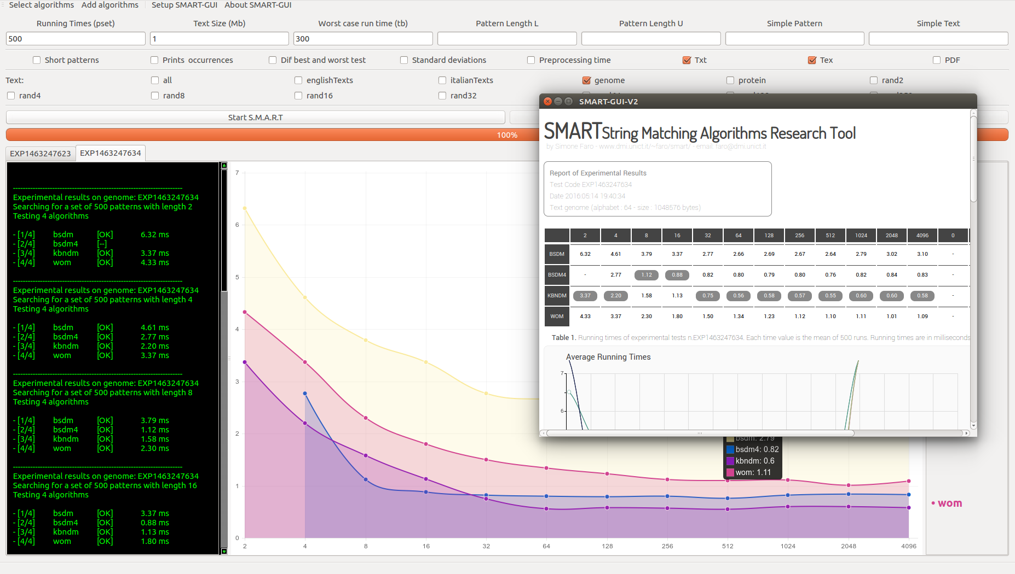Click the Running Times (pset) input field

pos(76,39)
